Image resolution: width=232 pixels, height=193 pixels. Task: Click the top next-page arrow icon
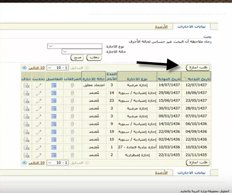pos(24,68)
